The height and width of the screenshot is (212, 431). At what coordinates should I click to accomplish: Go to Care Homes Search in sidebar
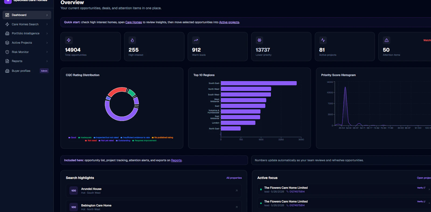click(27, 24)
